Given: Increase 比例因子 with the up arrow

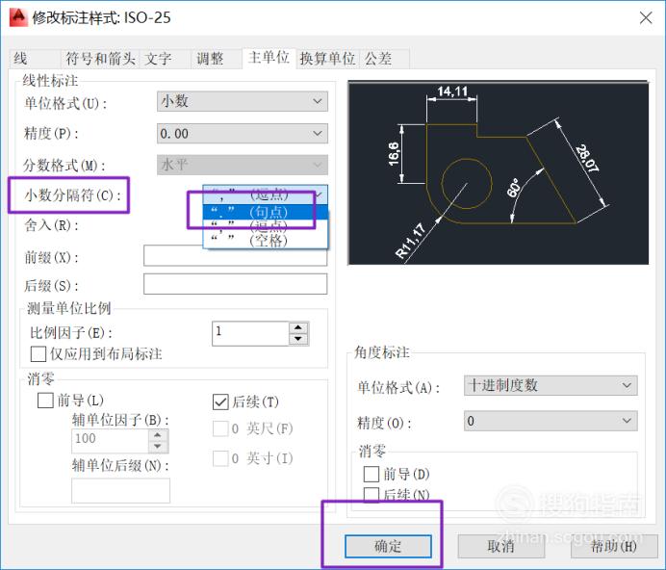Looking at the screenshot, I should click(298, 327).
